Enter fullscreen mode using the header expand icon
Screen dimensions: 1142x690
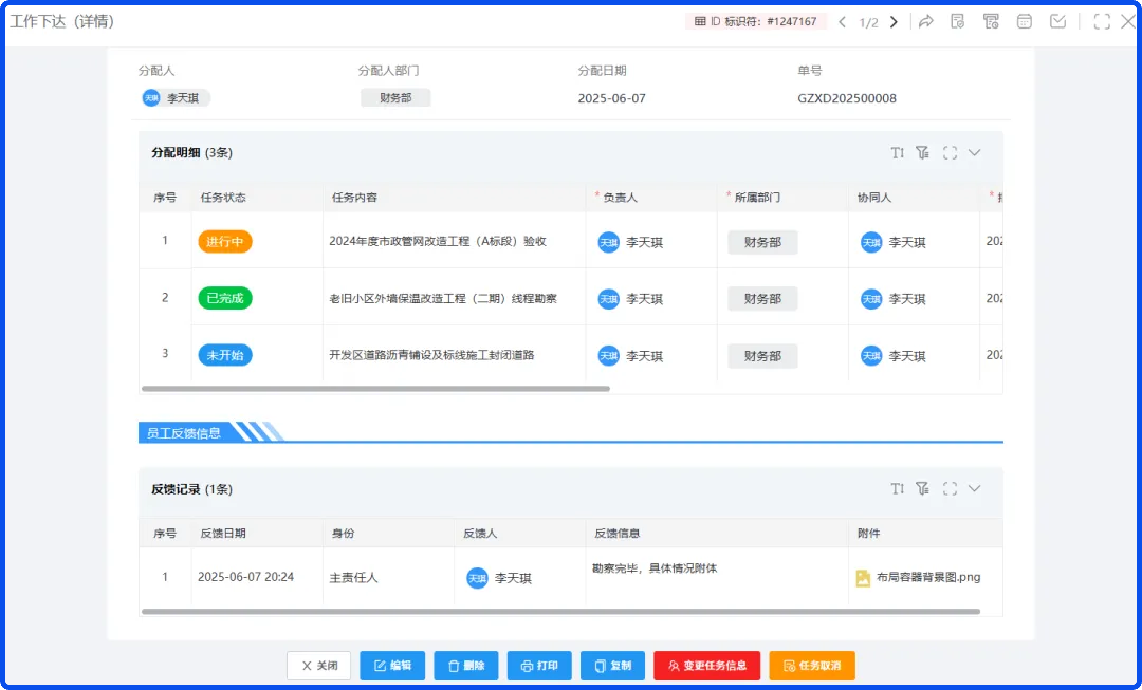tap(1102, 22)
